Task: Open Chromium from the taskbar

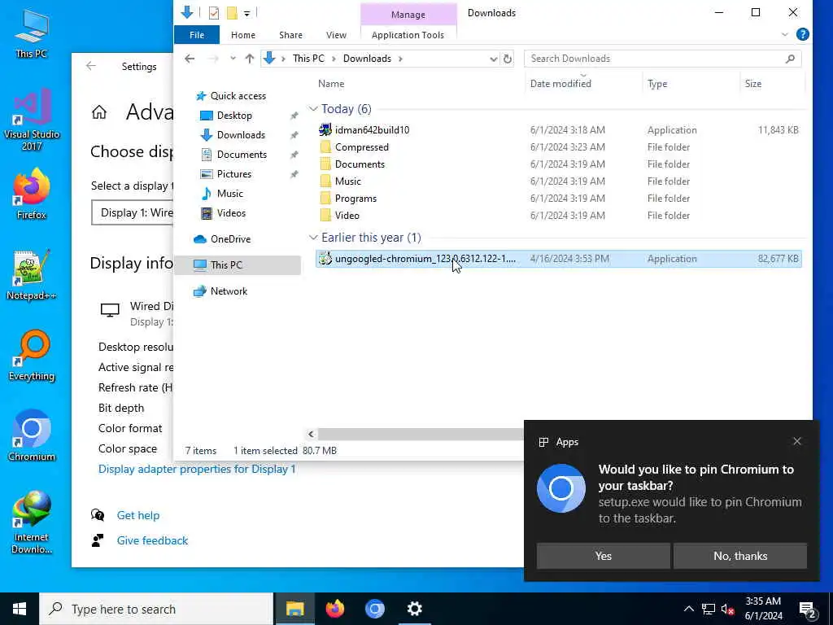Action: point(374,609)
